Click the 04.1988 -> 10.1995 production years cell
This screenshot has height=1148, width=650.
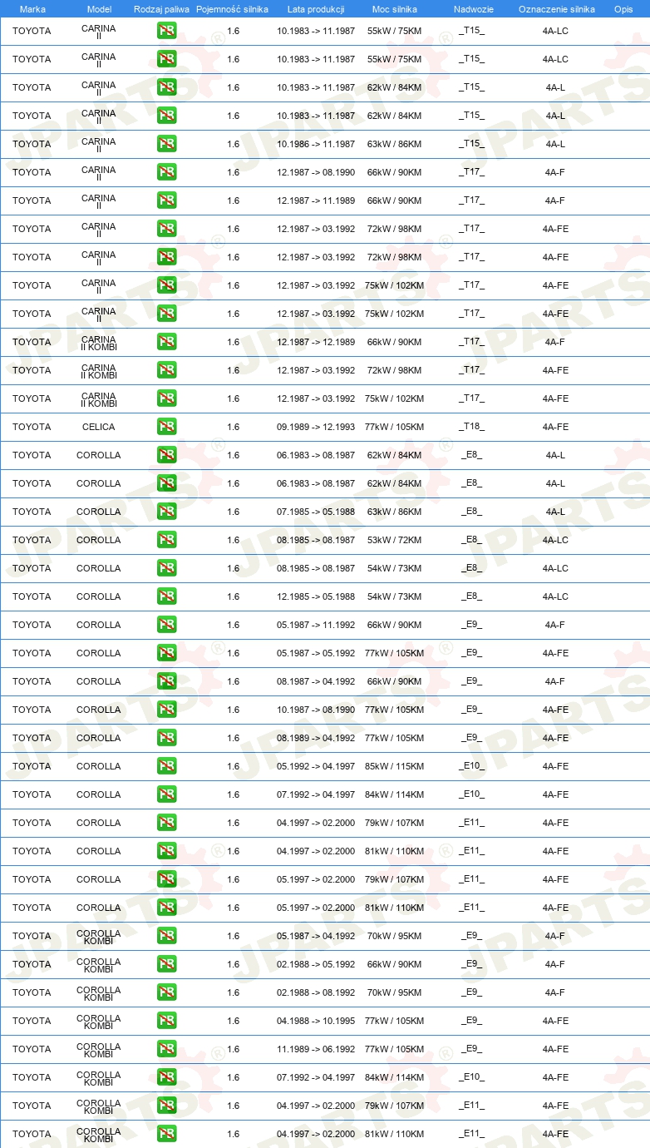click(x=316, y=1021)
